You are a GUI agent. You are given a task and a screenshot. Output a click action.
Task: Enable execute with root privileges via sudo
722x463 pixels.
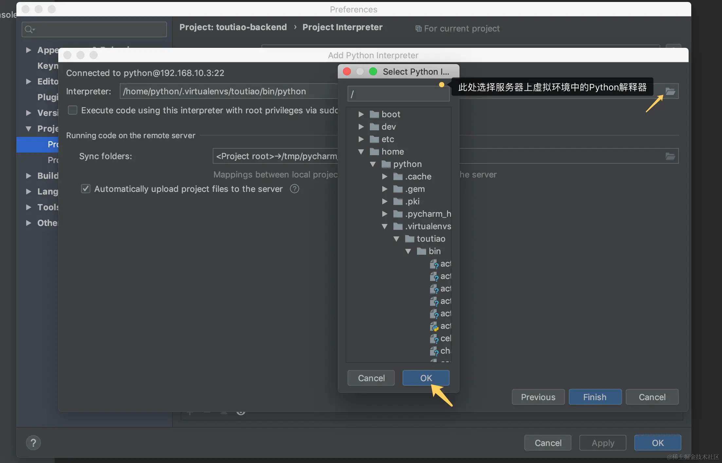73,110
